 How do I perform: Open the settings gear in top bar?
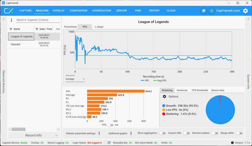pos(245,11)
